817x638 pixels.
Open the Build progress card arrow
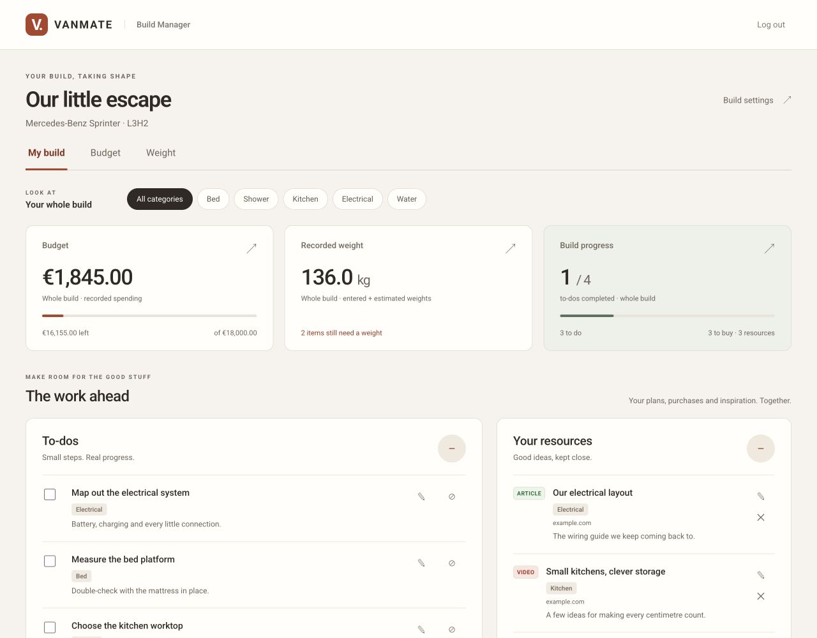coord(769,248)
